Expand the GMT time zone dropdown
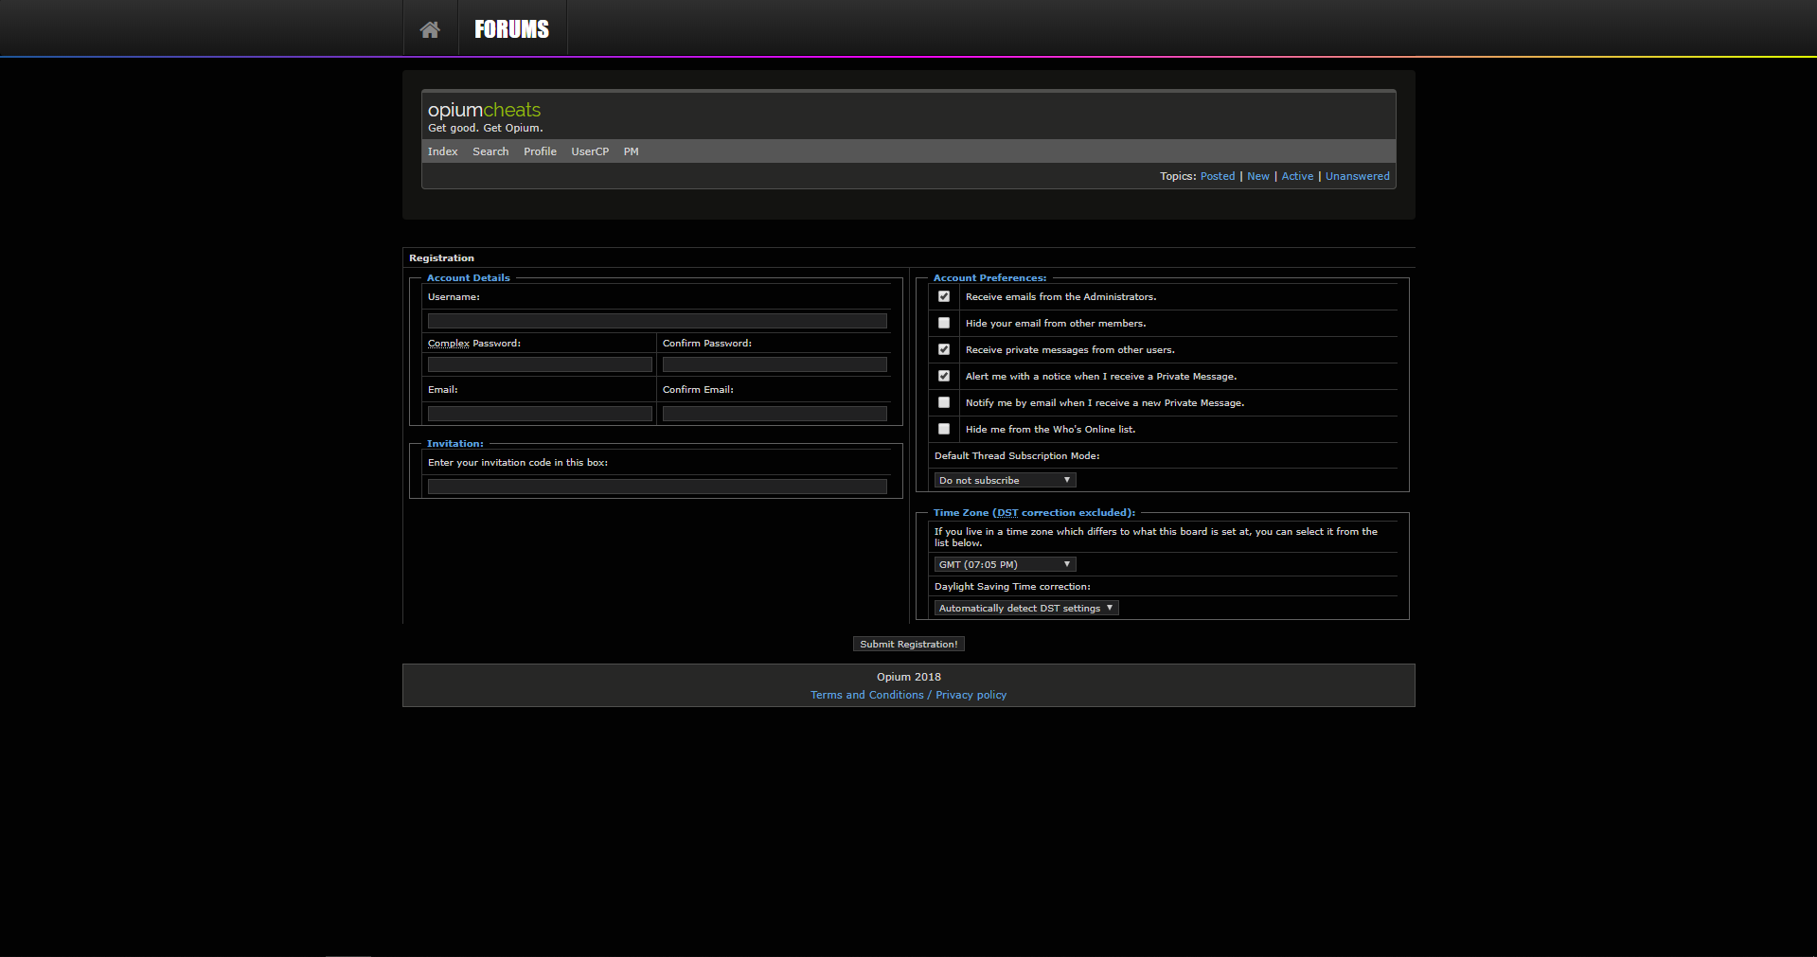The width and height of the screenshot is (1817, 957). pos(1005,564)
